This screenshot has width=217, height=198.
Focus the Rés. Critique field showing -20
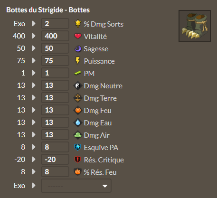[x=55, y=160]
